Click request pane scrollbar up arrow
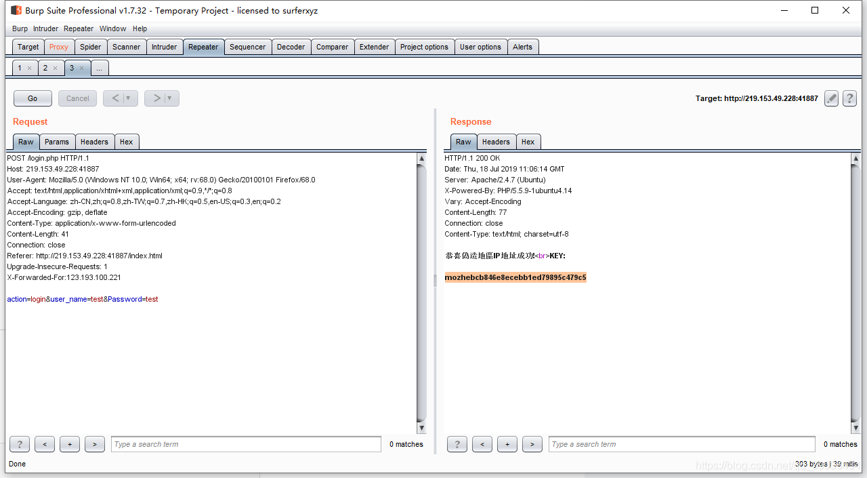This screenshot has height=478, width=867. [x=421, y=159]
